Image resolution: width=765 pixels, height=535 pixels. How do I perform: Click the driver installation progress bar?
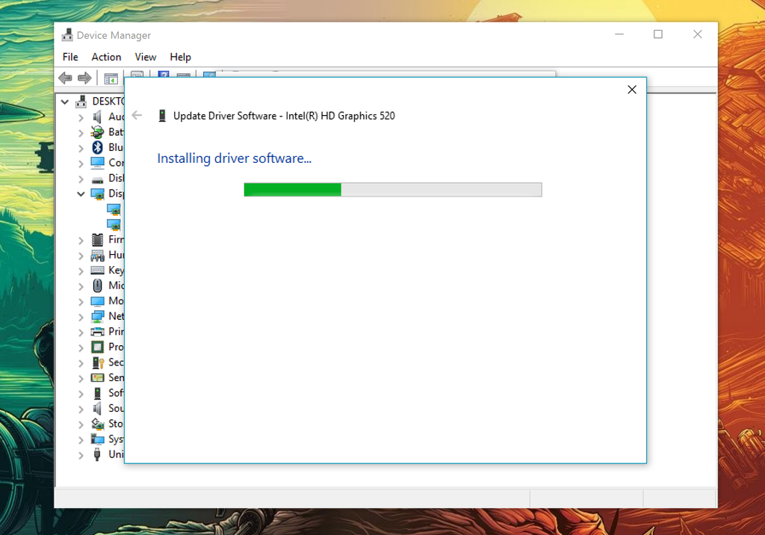click(392, 190)
